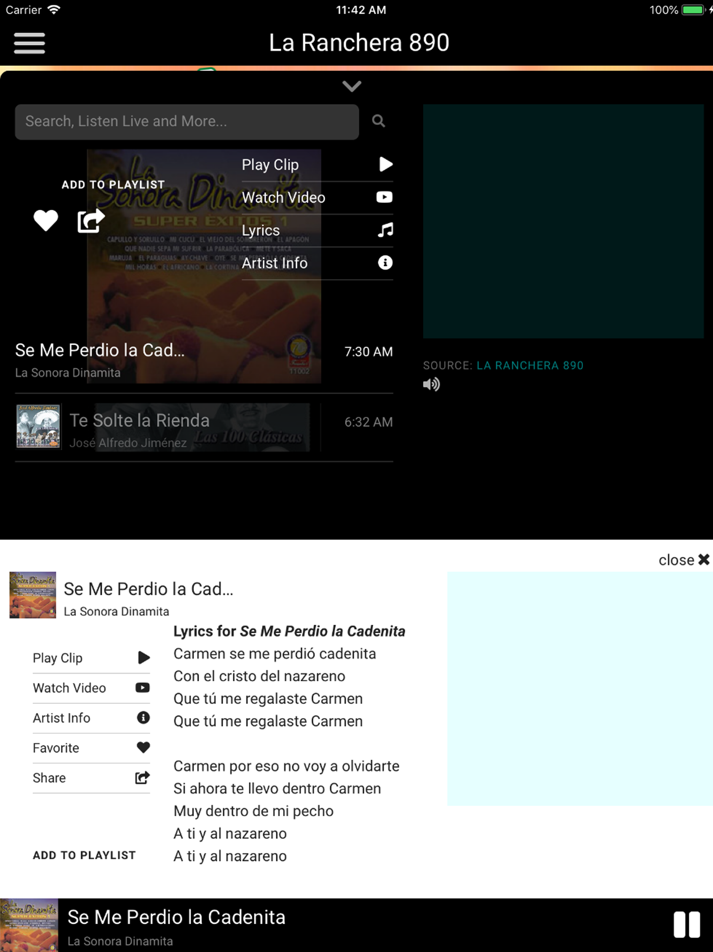Tap Share row in lyrics panel

pos(91,778)
